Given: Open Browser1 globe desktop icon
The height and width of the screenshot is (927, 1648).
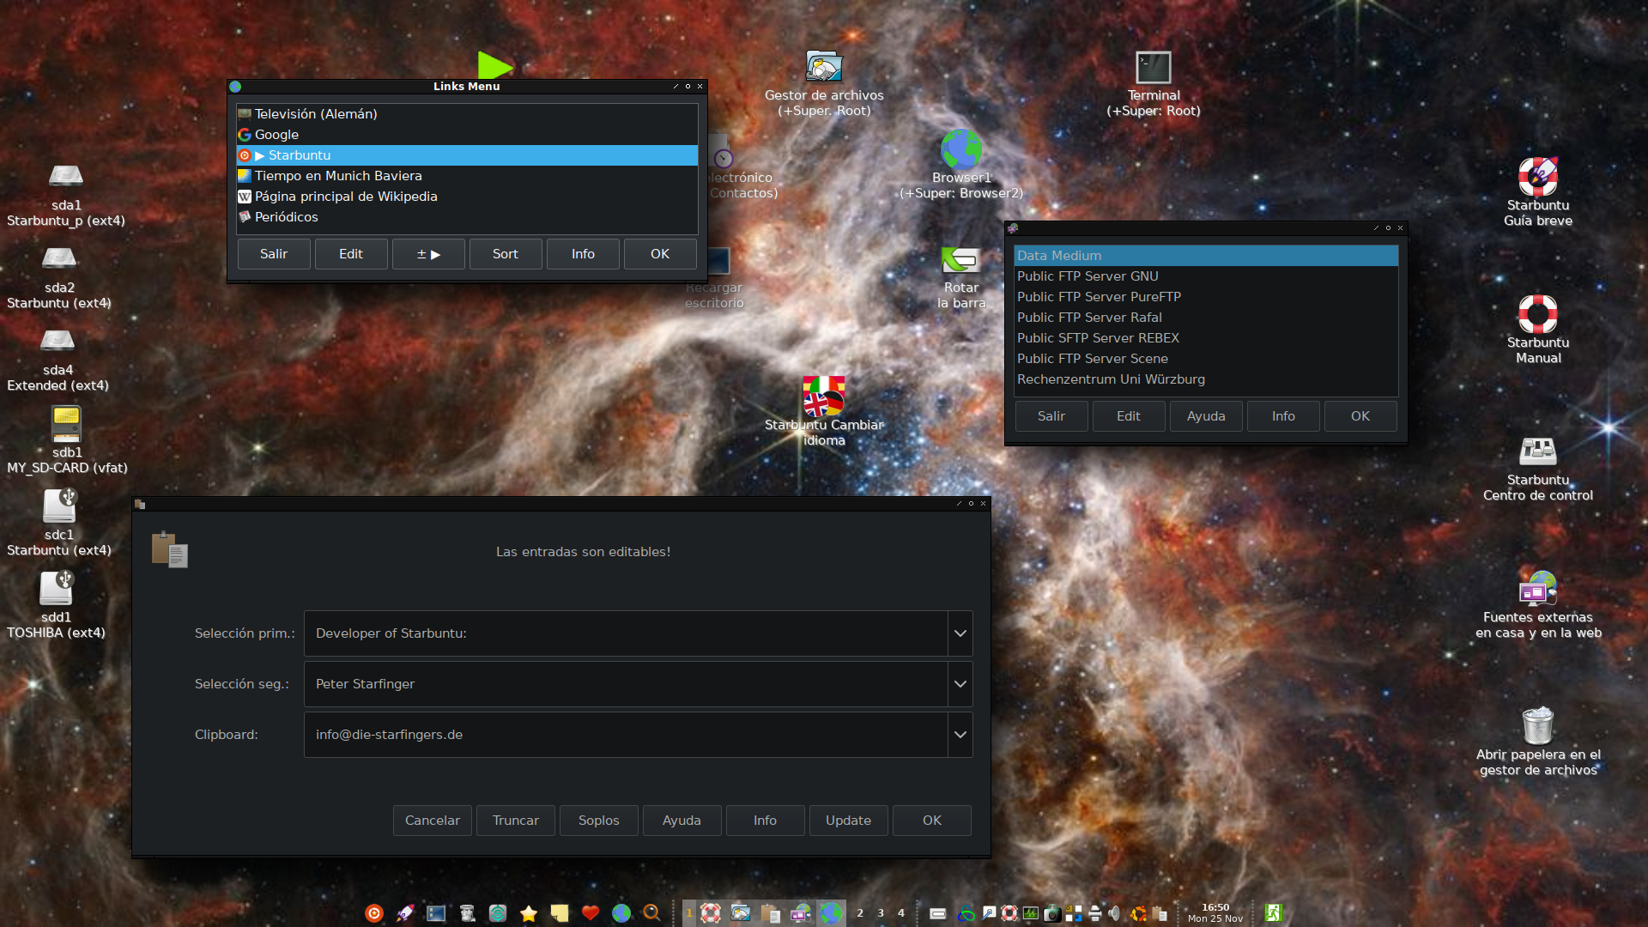Looking at the screenshot, I should (961, 149).
